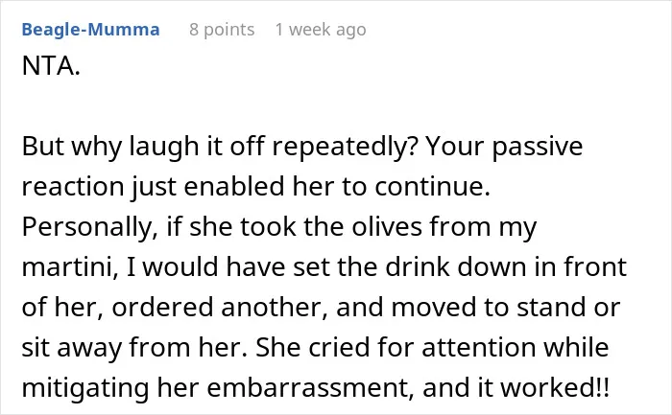The width and height of the screenshot is (672, 415).
Task: Open the 1 week ago timestamp permalink
Action: 321,30
